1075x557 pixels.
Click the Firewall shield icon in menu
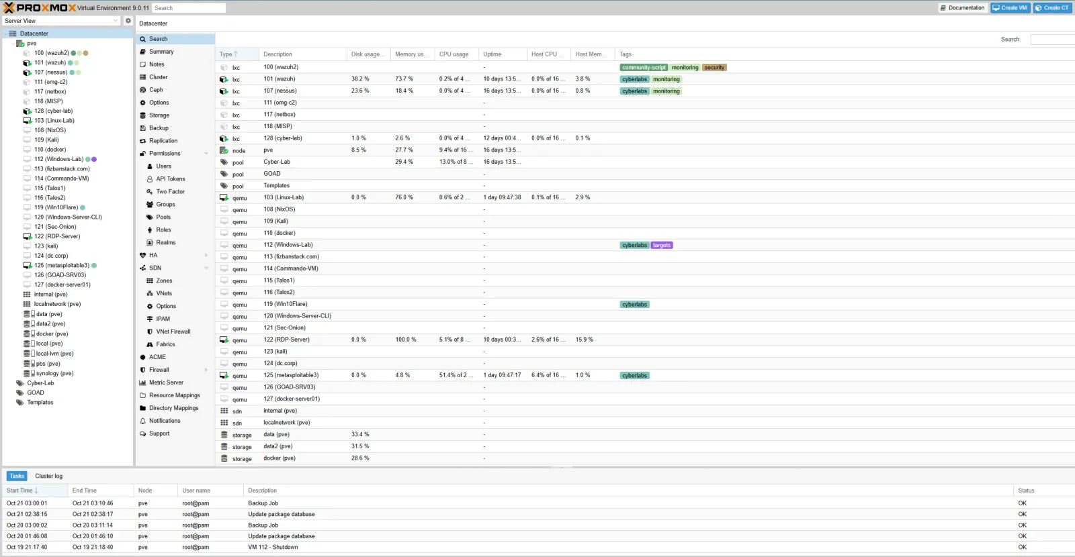click(x=142, y=370)
